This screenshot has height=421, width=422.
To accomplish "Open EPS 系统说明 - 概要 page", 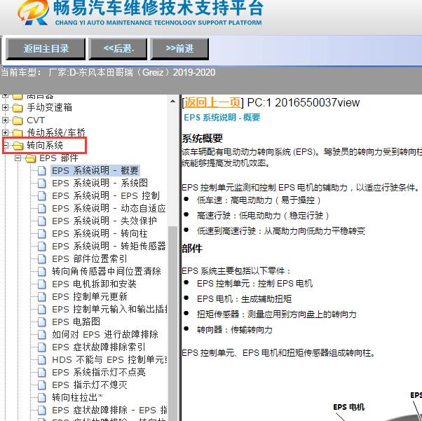I will click(x=95, y=170).
